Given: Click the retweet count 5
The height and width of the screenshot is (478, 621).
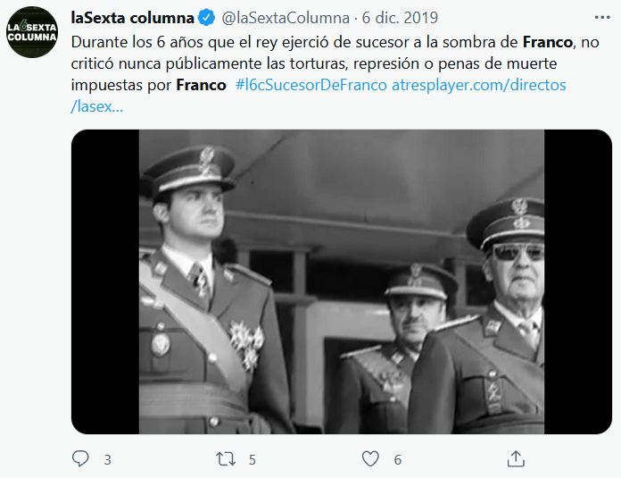Looking at the screenshot, I should pos(253,460).
